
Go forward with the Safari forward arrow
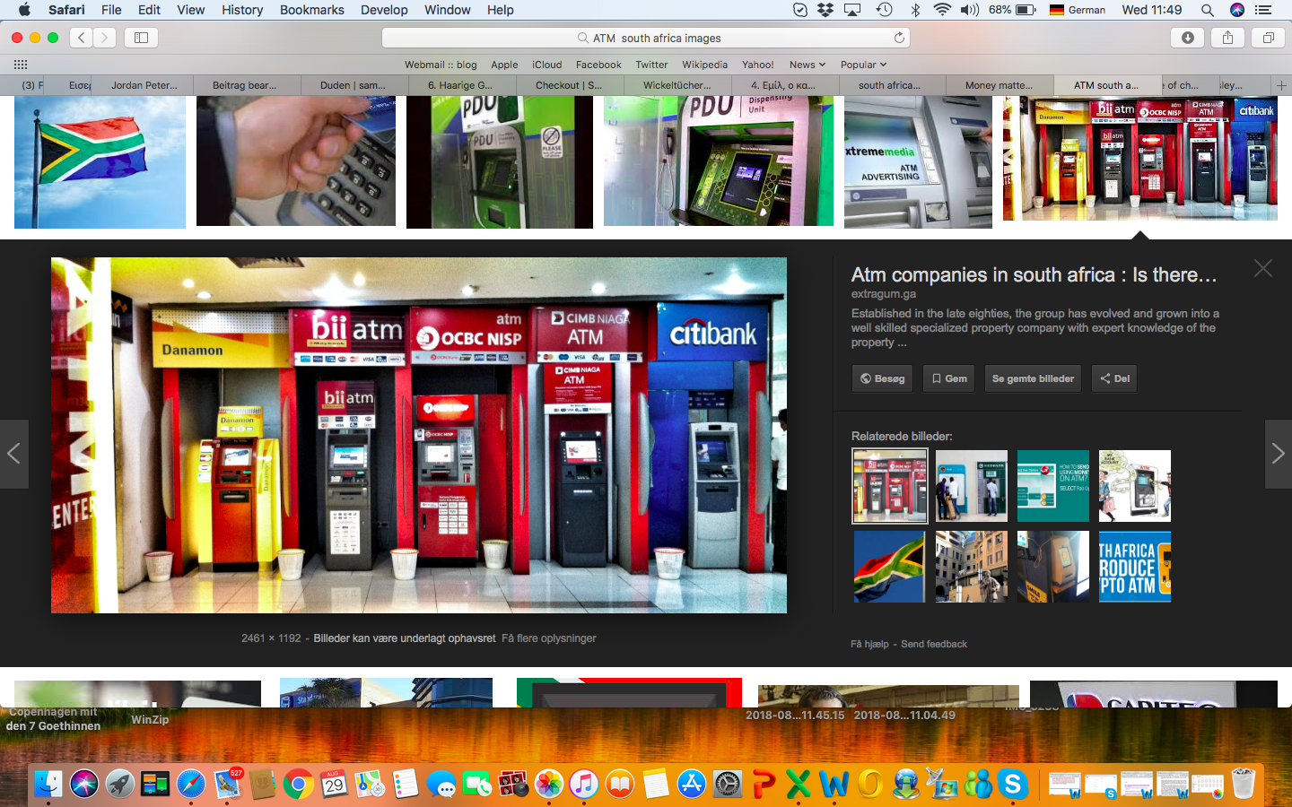pyautogui.click(x=105, y=38)
